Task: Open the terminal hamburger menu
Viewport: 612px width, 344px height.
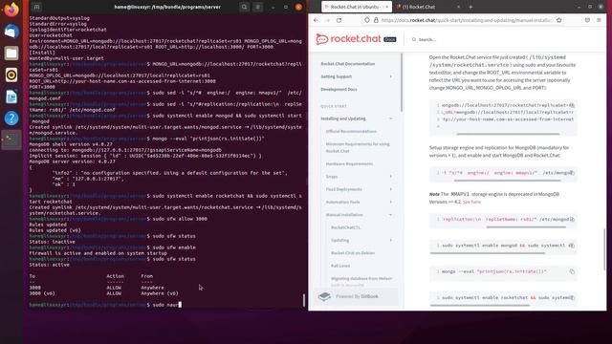Action: pos(257,7)
